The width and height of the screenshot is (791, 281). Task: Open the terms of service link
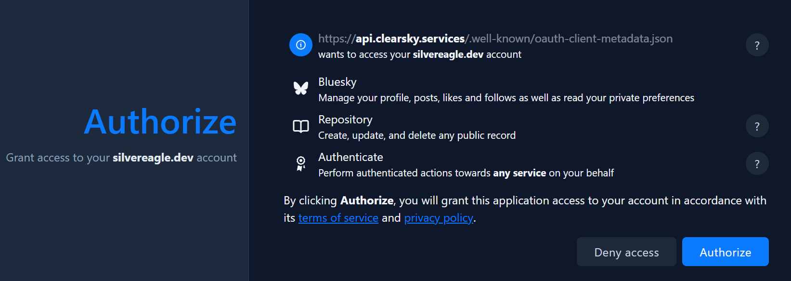click(x=338, y=218)
